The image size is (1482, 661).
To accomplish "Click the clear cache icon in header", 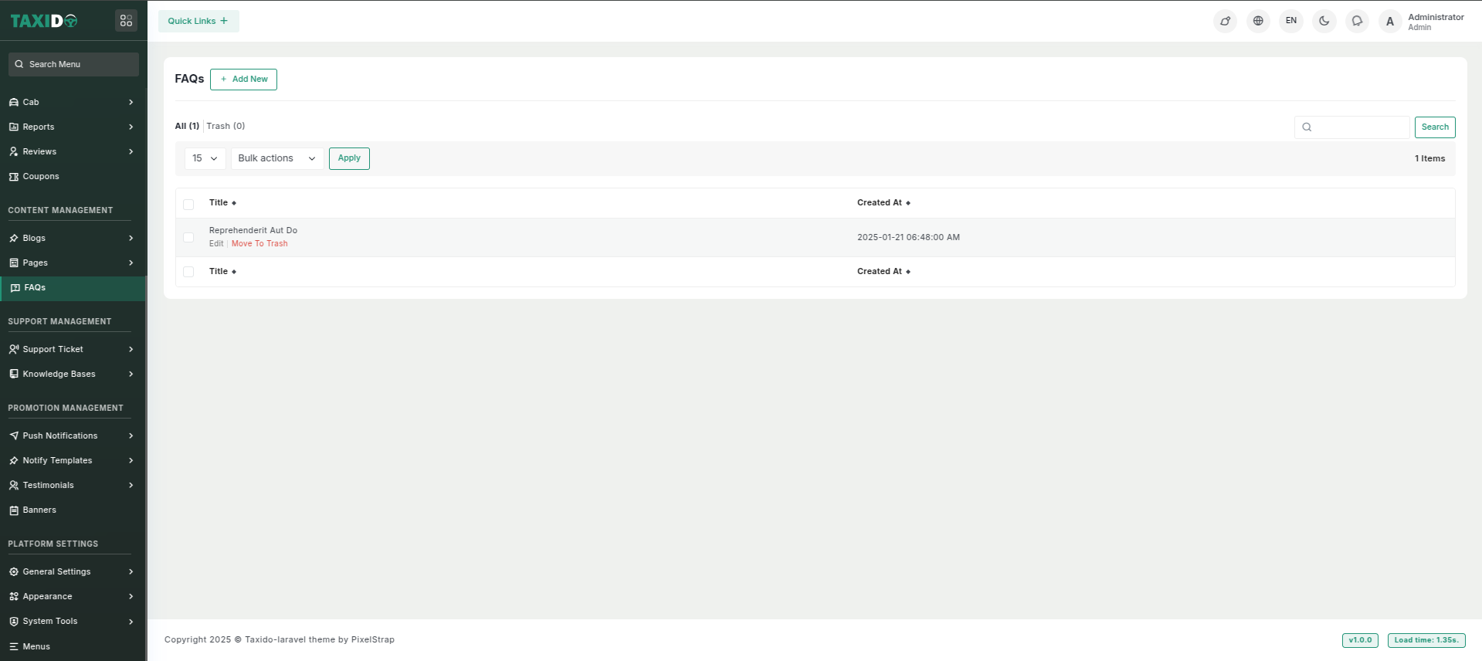I will [x=1225, y=21].
